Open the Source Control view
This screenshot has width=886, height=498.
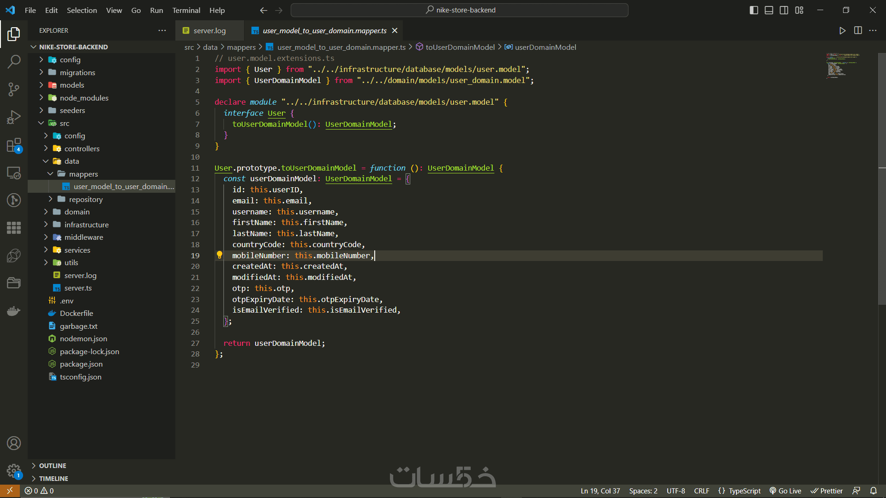pyautogui.click(x=14, y=89)
